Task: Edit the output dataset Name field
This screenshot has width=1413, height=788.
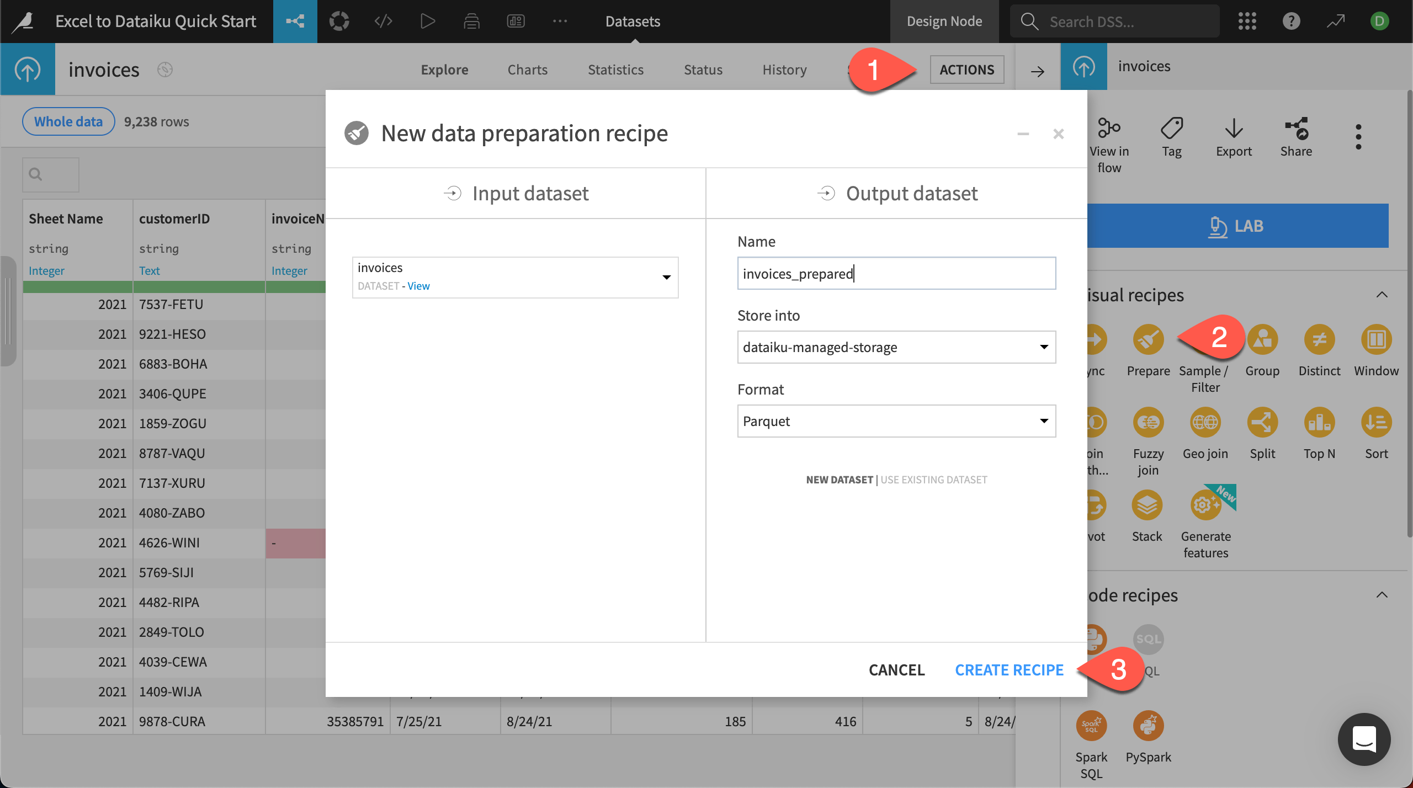Action: (x=896, y=273)
